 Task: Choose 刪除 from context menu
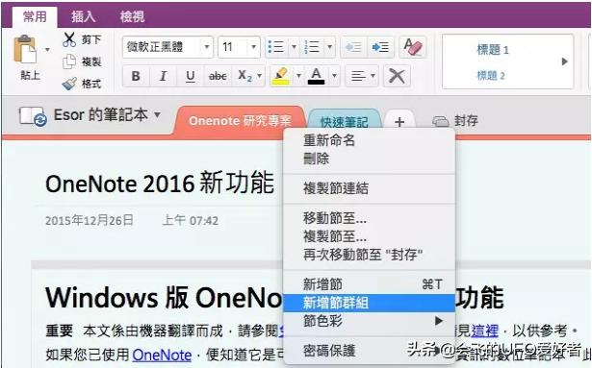[370, 159]
